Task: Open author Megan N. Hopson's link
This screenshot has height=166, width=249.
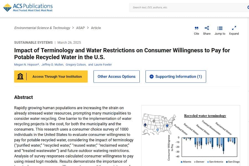Action: point(26,64)
